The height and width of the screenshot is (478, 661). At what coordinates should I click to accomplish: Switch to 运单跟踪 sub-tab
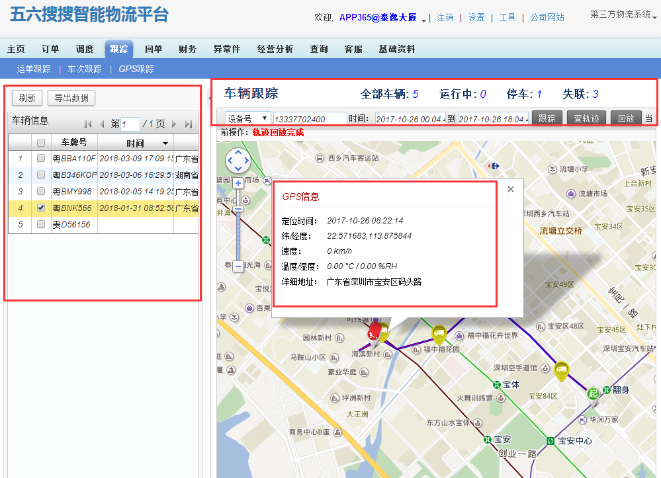click(x=34, y=69)
